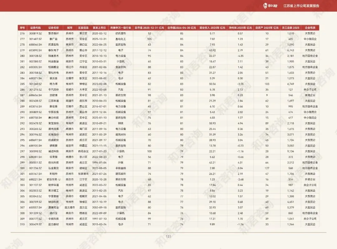The width and height of the screenshot is (337, 249).
Task: Click the 城市 column header
Action: (70, 28)
